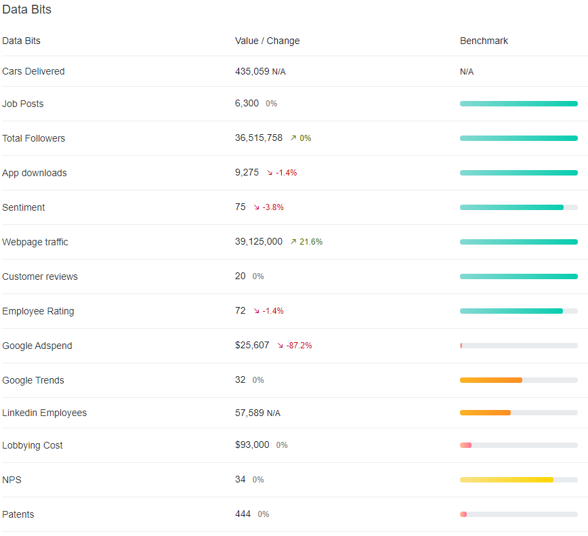
Task: Click the 57,589 Linkedin Employees value
Action: click(249, 413)
